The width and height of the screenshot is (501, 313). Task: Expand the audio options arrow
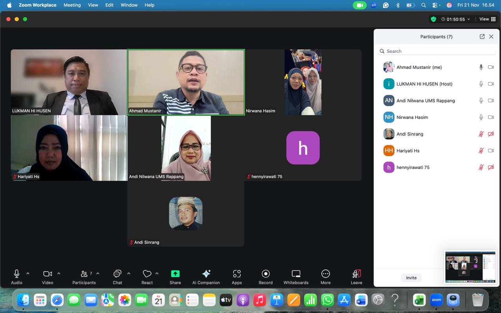[28, 273]
